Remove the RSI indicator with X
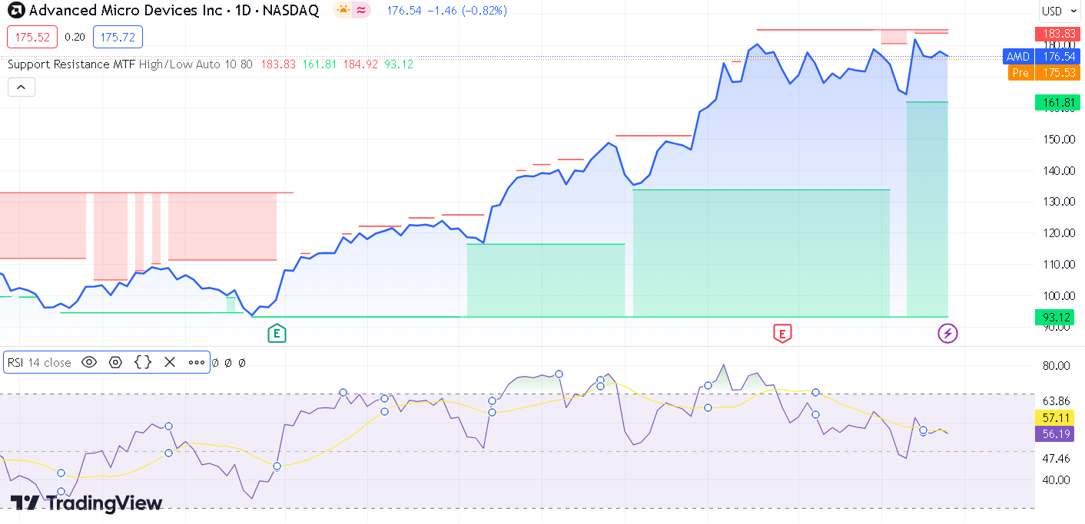 pyautogui.click(x=170, y=362)
